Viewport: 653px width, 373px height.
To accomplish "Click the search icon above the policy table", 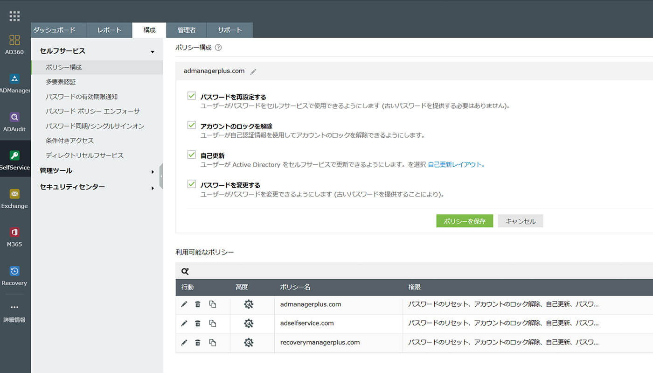I will point(185,271).
